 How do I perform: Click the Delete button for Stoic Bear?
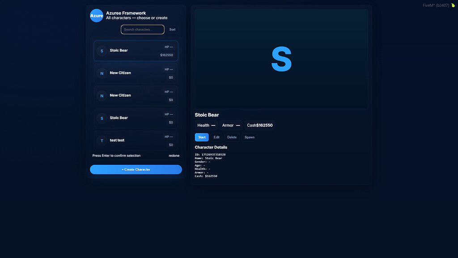tap(232, 137)
